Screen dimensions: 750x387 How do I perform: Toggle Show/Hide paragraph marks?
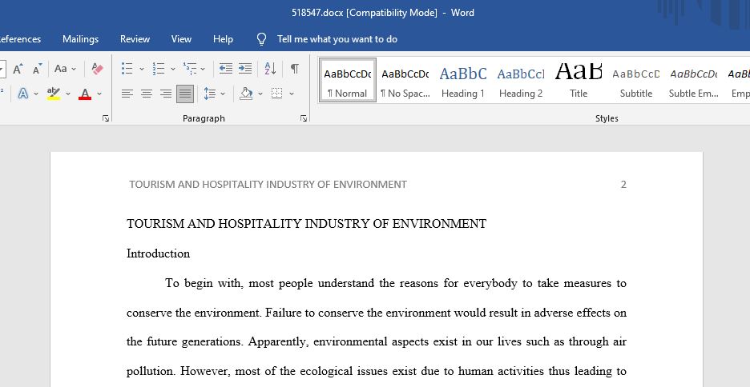click(x=295, y=69)
